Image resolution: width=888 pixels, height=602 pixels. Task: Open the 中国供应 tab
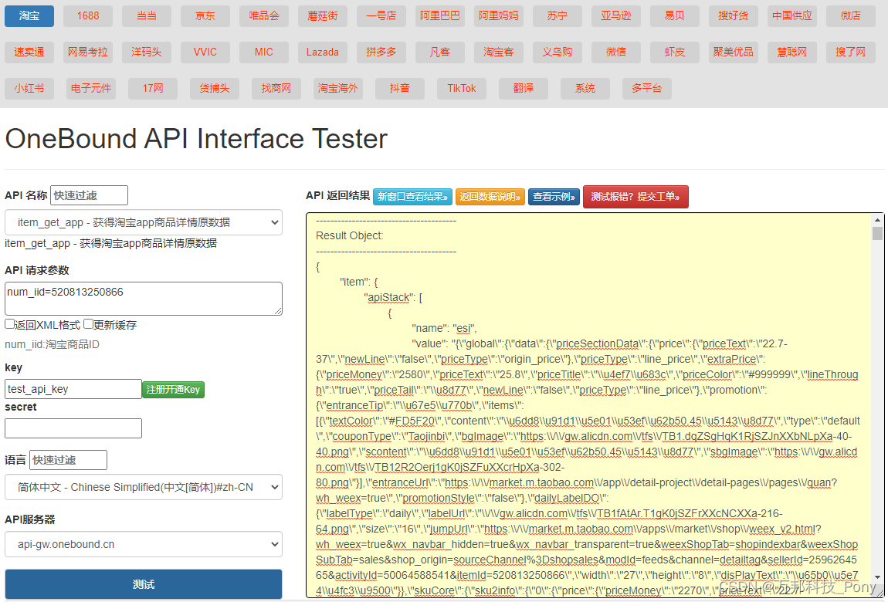click(x=792, y=16)
